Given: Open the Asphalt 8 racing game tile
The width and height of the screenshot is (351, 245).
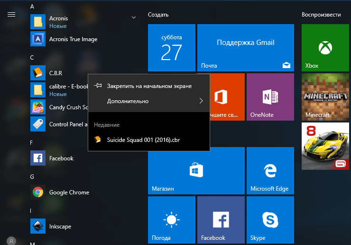Looking at the screenshot, I should tap(325, 146).
